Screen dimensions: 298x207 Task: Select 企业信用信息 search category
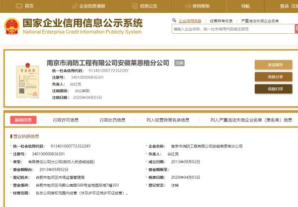point(190,21)
